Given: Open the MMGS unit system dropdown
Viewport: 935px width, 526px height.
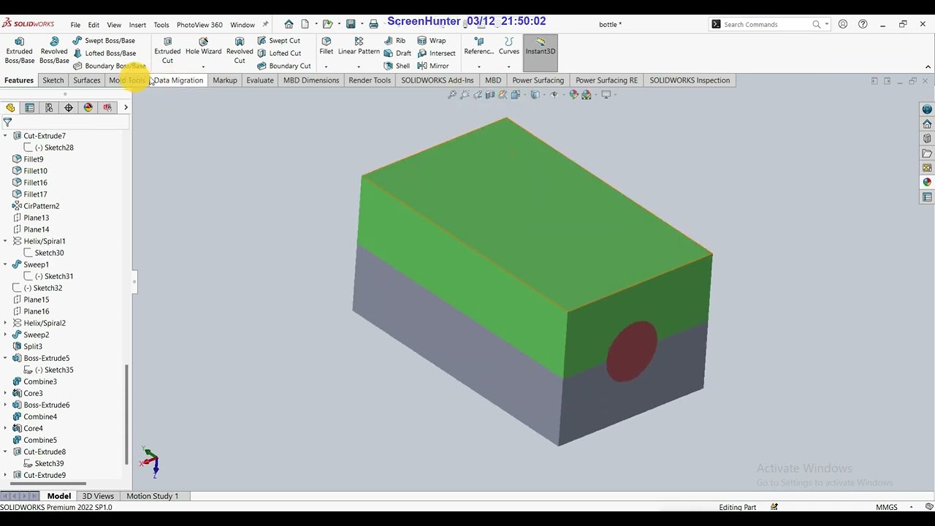Looking at the screenshot, I should (x=911, y=507).
